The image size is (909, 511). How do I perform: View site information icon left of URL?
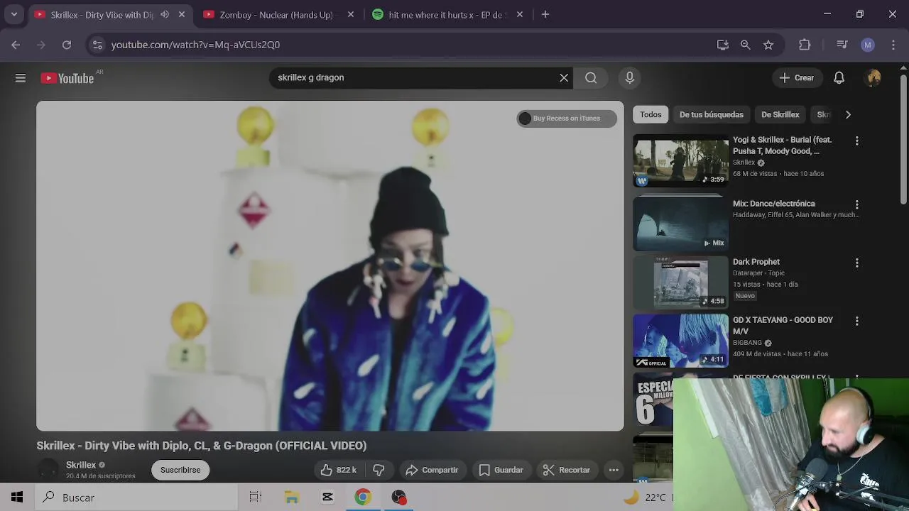click(x=97, y=45)
